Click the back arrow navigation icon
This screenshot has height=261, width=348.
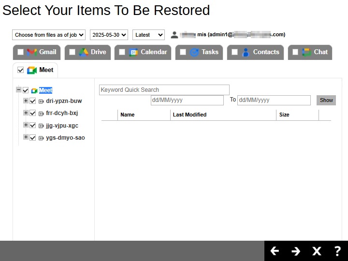275,251
